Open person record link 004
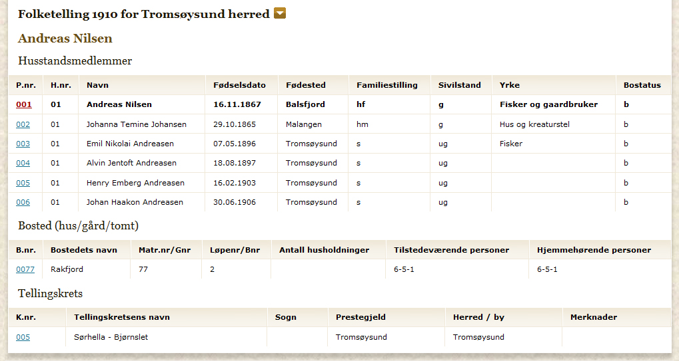Viewport: 679px width, 361px height. [x=23, y=163]
